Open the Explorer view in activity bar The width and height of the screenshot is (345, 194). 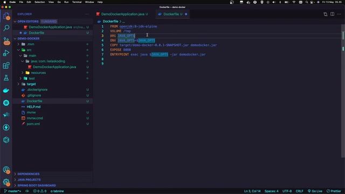point(6,16)
